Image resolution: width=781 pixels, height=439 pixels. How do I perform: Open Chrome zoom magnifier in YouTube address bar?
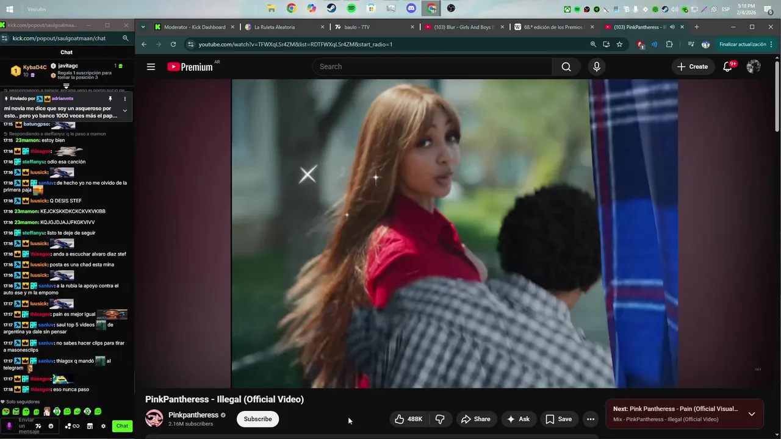(x=593, y=45)
